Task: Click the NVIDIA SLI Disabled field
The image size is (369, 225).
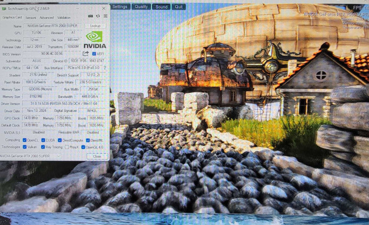Action: [39, 132]
